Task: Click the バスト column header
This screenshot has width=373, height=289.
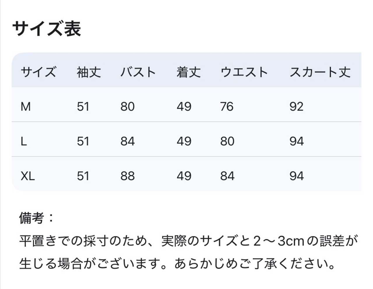Action: 138,72
